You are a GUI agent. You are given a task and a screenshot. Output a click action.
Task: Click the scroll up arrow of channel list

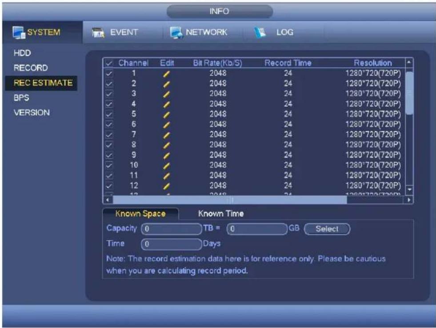[409, 63]
